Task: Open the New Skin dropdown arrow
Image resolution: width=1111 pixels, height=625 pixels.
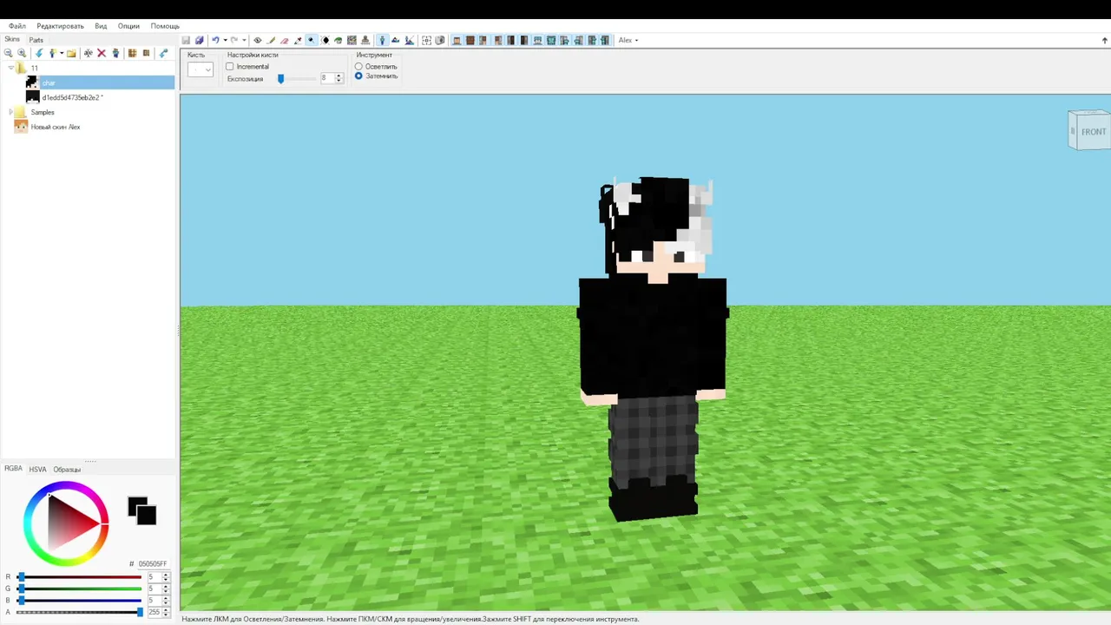Action: coord(62,53)
